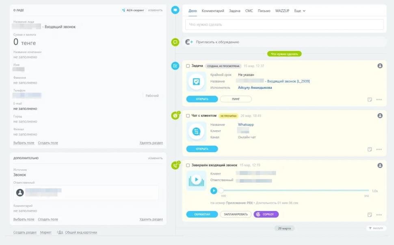This screenshot has width=394, height=245.
Task: Play the call recording
Action: pos(214,190)
